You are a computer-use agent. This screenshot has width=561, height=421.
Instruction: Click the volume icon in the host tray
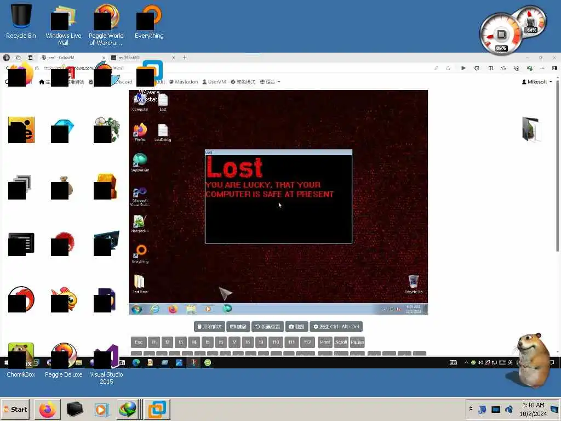tap(509, 409)
